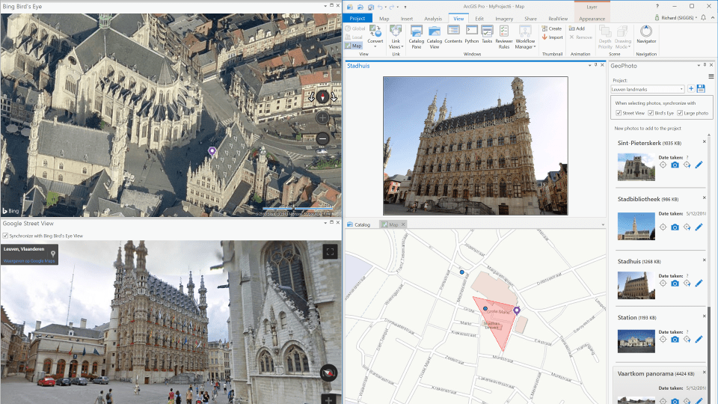The height and width of the screenshot is (404, 718).
Task: Select the Stadbibliotheek photo thumbnail
Action: (636, 226)
